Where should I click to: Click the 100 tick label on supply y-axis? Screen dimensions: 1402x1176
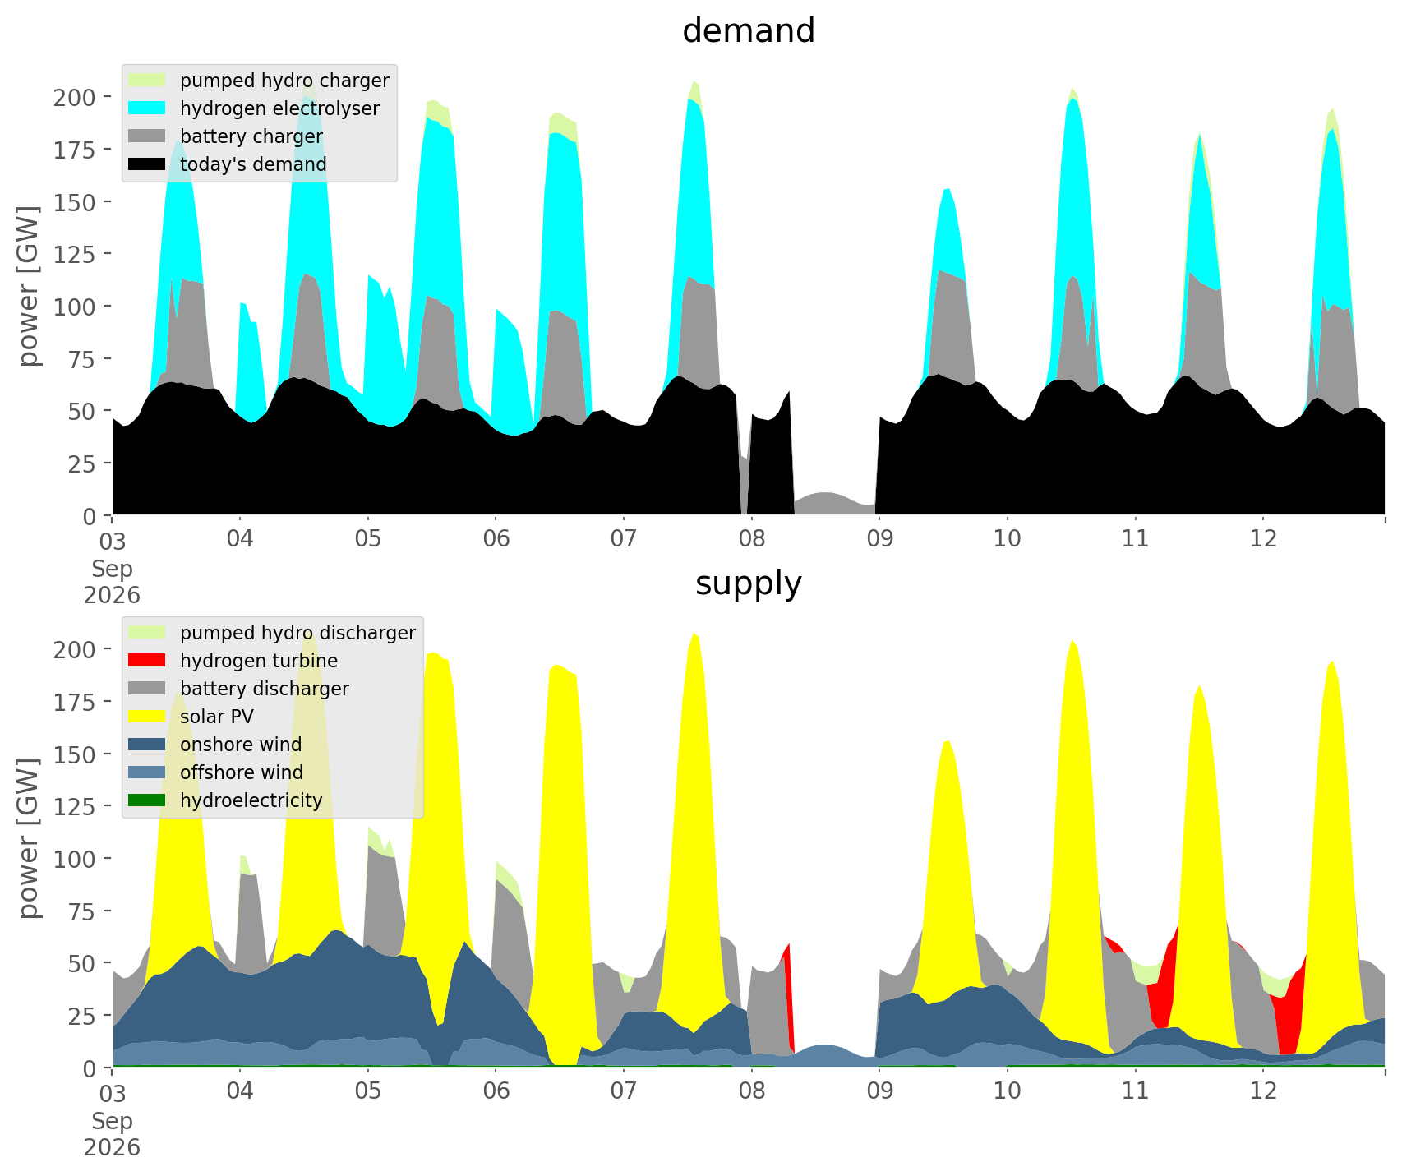[x=76, y=859]
